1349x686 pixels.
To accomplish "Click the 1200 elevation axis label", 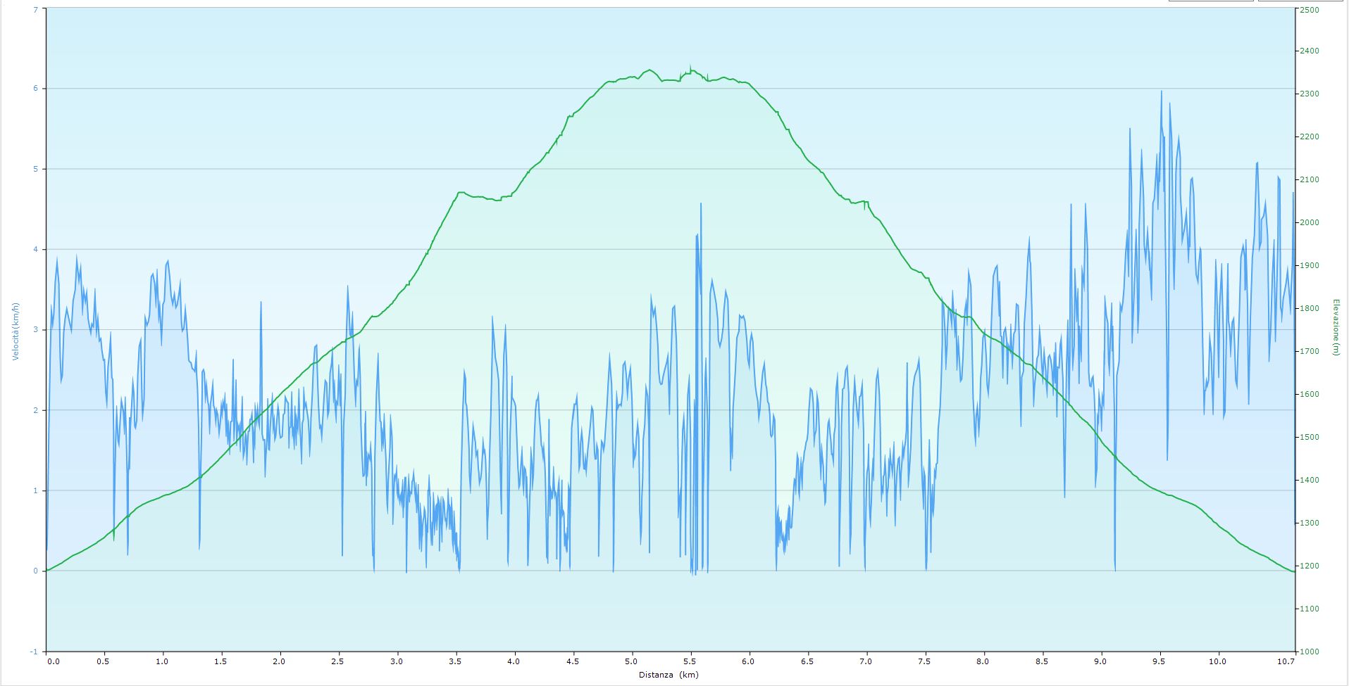I will coord(1310,566).
